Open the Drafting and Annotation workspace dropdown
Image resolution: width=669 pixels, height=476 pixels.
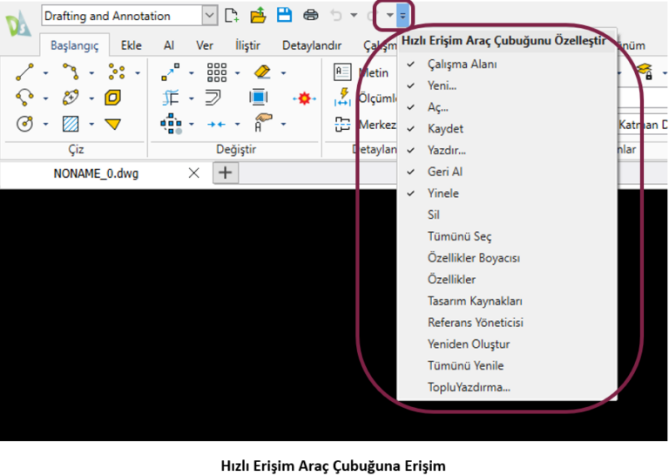tap(209, 15)
